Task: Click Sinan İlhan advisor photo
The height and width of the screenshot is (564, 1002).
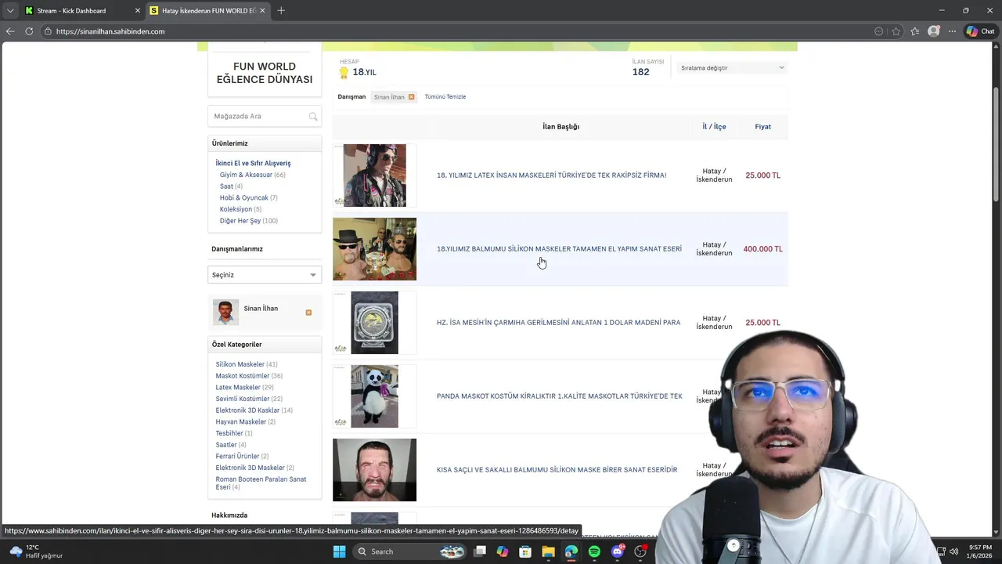Action: pos(225,312)
